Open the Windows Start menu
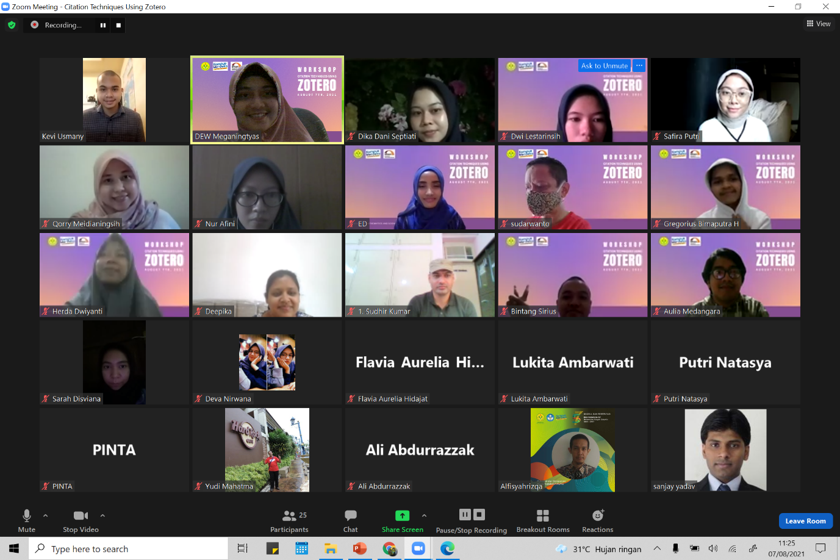 click(14, 548)
